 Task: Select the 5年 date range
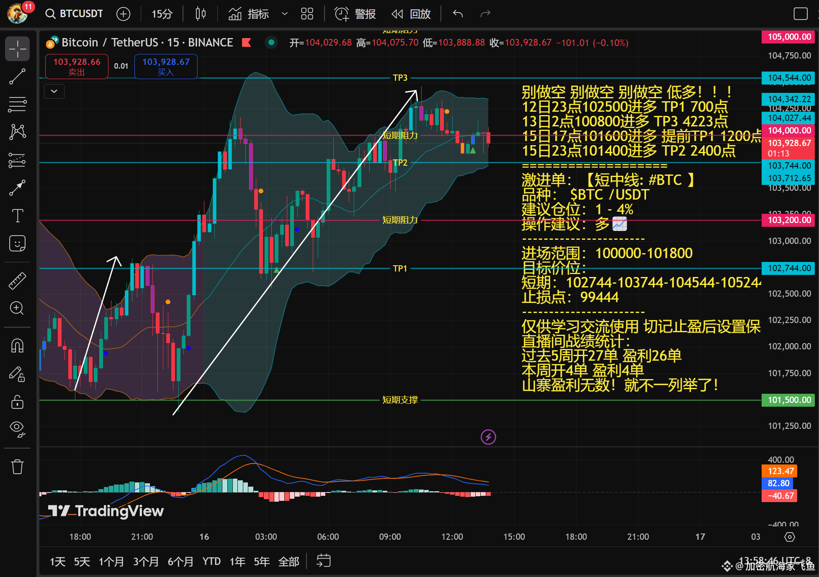(262, 562)
